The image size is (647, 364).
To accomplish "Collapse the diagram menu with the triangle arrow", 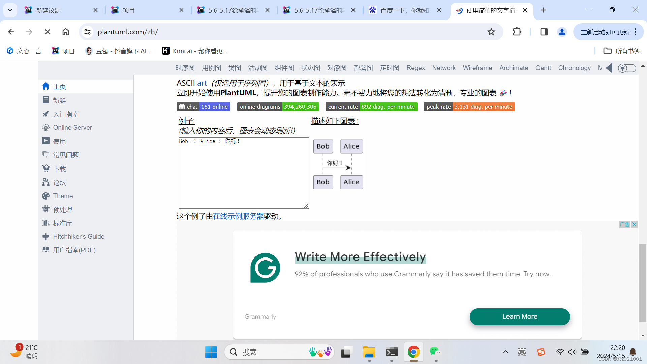I will 609,68.
